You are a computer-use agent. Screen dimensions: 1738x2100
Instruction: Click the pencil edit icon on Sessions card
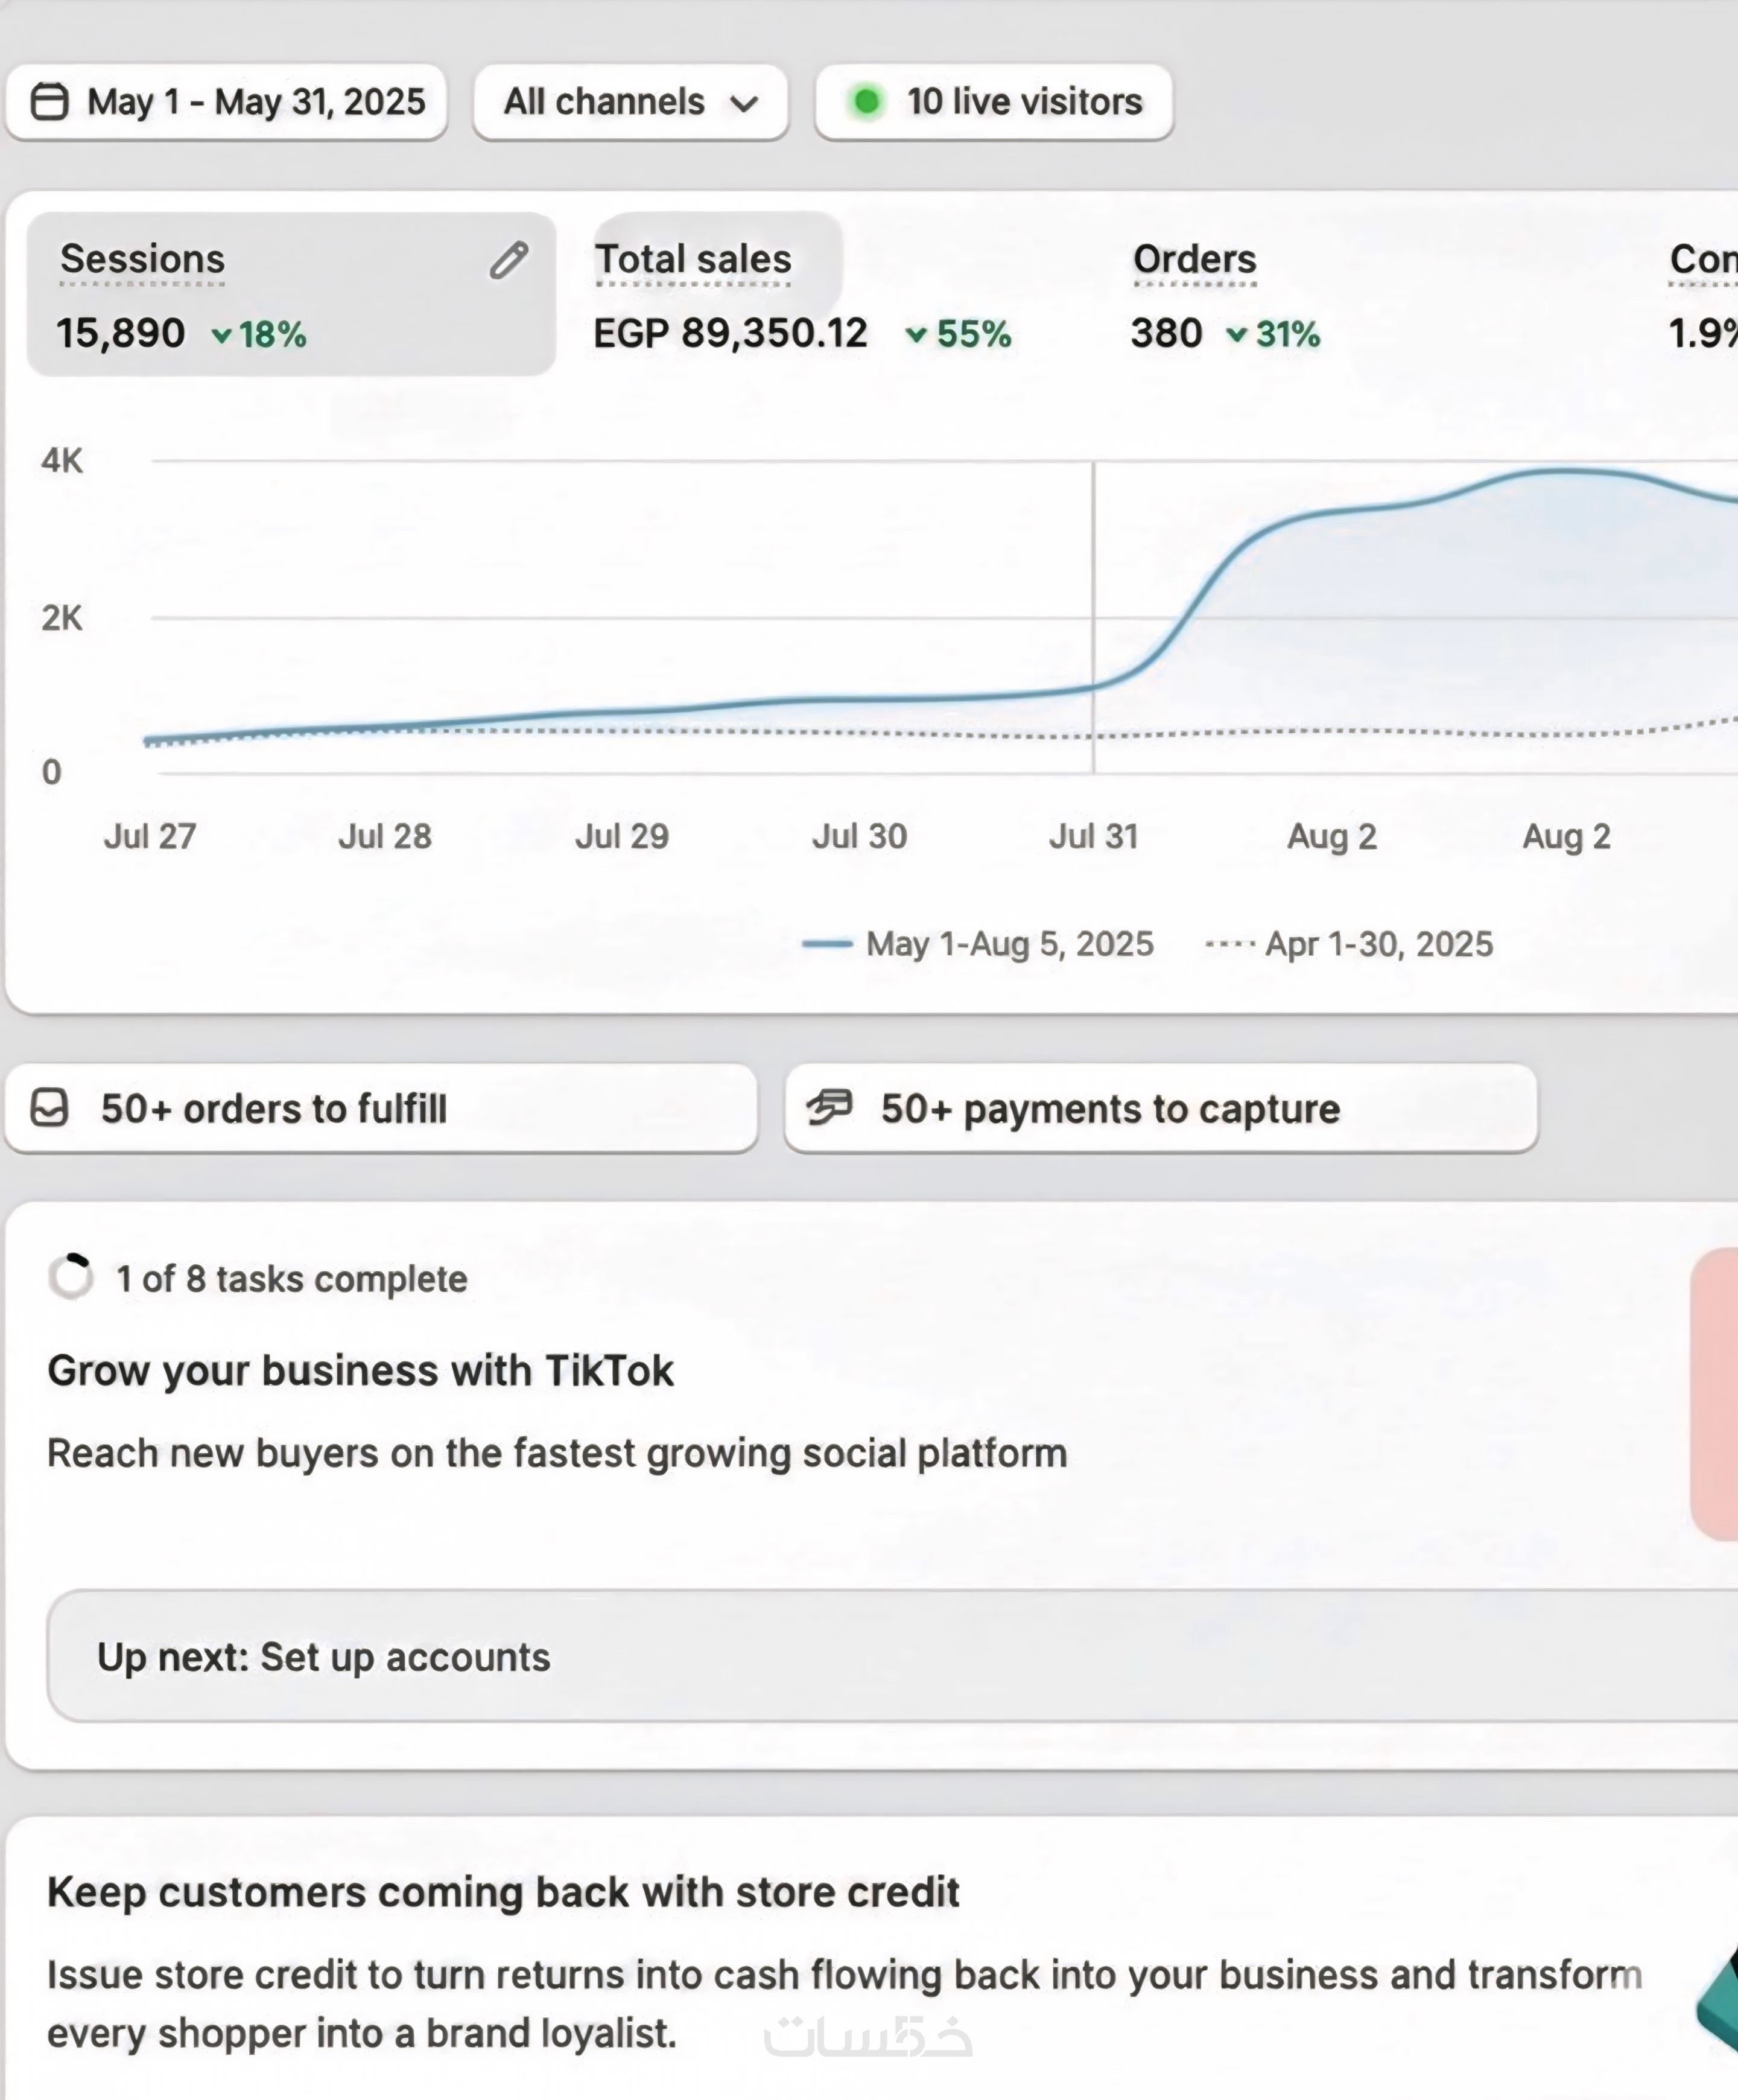point(509,260)
